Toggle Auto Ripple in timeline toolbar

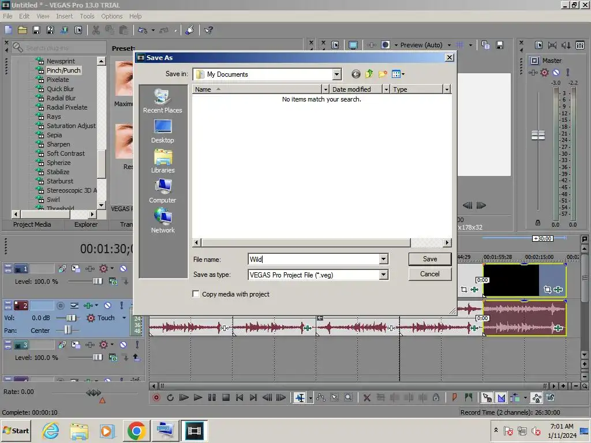tap(514, 397)
